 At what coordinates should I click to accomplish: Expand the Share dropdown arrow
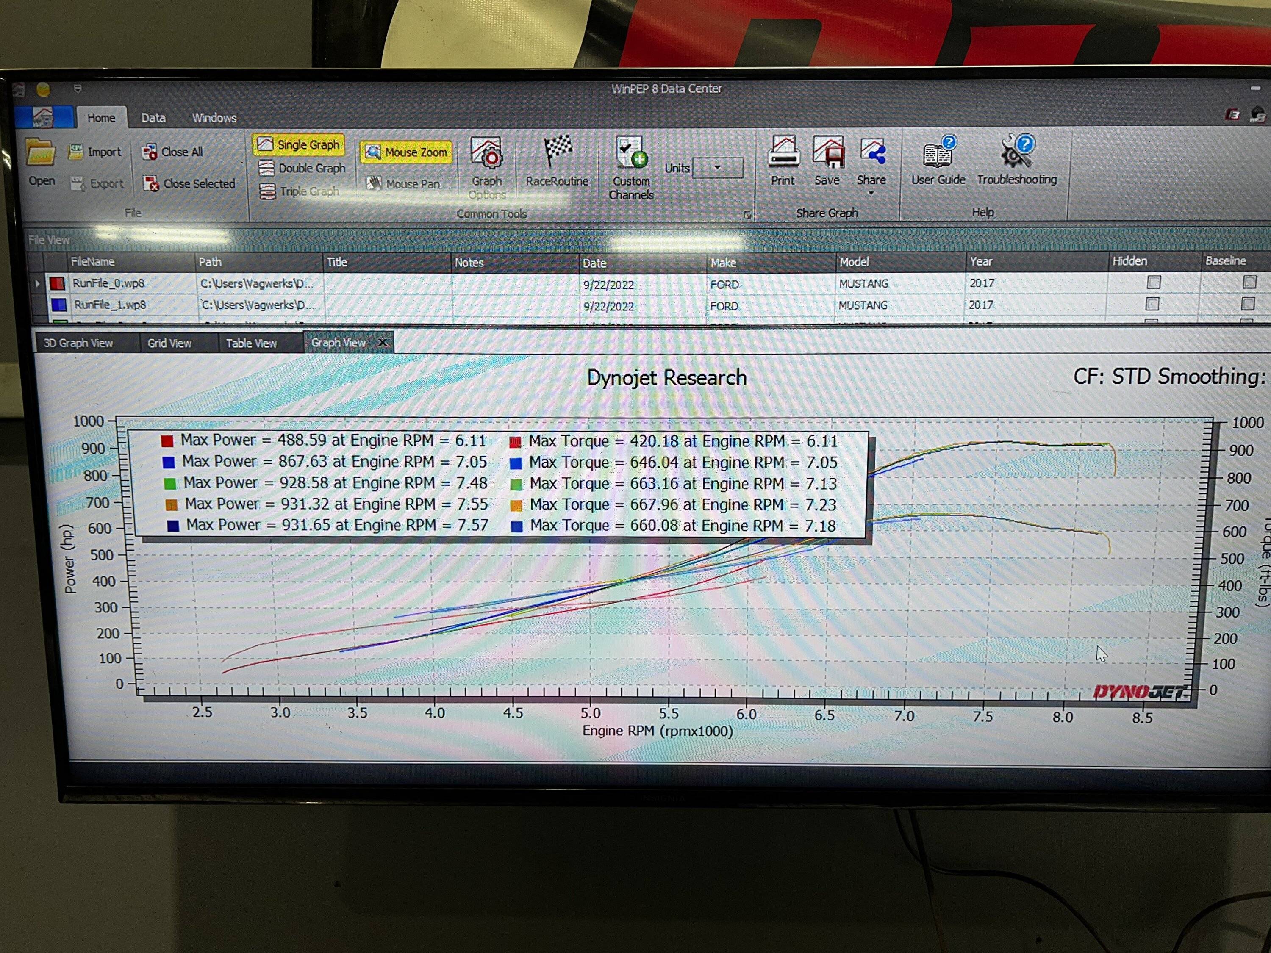871,194
